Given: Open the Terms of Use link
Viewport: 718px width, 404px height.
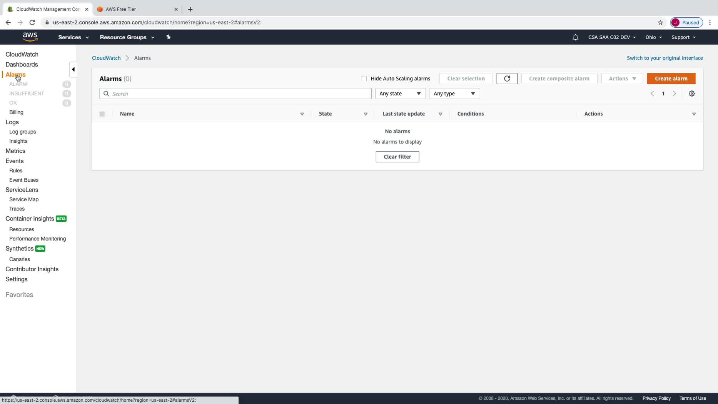Looking at the screenshot, I should pos(692,399).
